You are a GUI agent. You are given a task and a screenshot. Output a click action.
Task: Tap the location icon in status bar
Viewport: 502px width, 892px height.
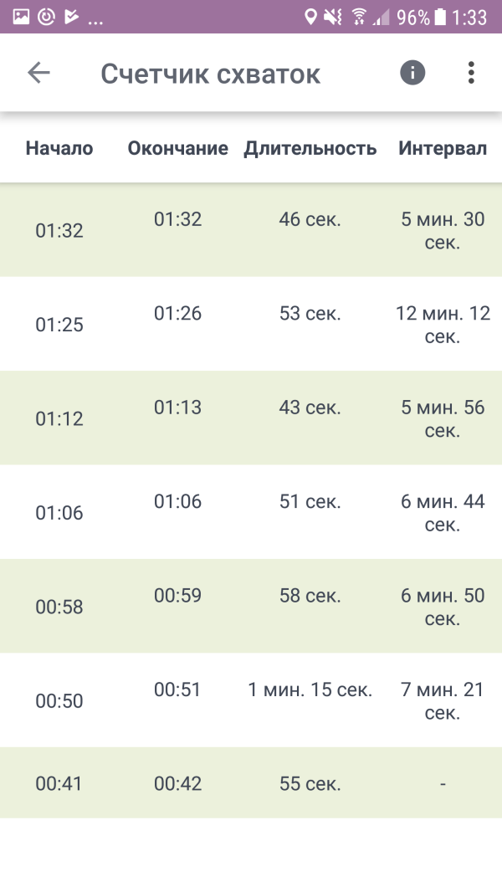(x=311, y=17)
